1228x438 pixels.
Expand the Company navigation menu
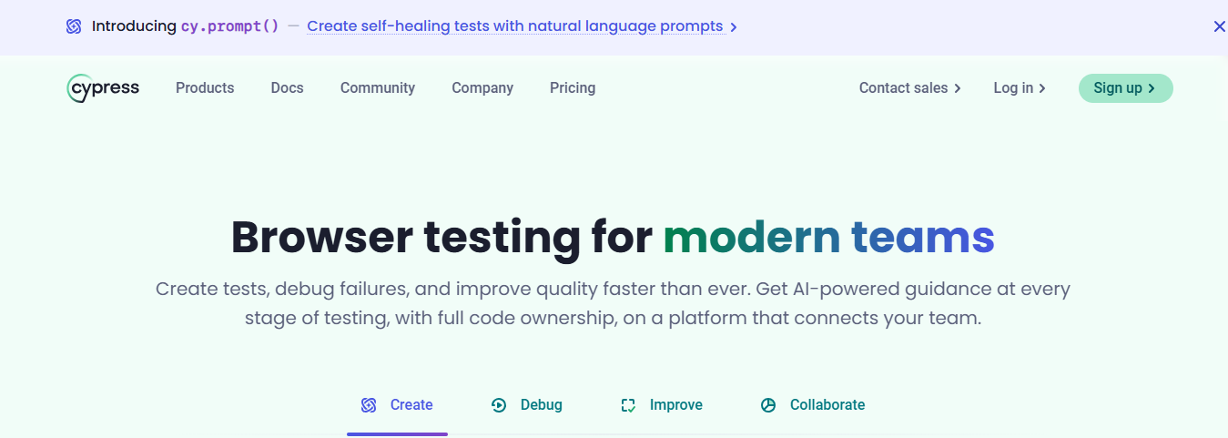pos(482,88)
